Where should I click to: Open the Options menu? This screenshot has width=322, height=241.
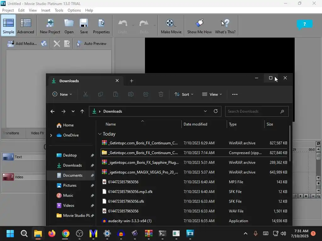click(74, 10)
